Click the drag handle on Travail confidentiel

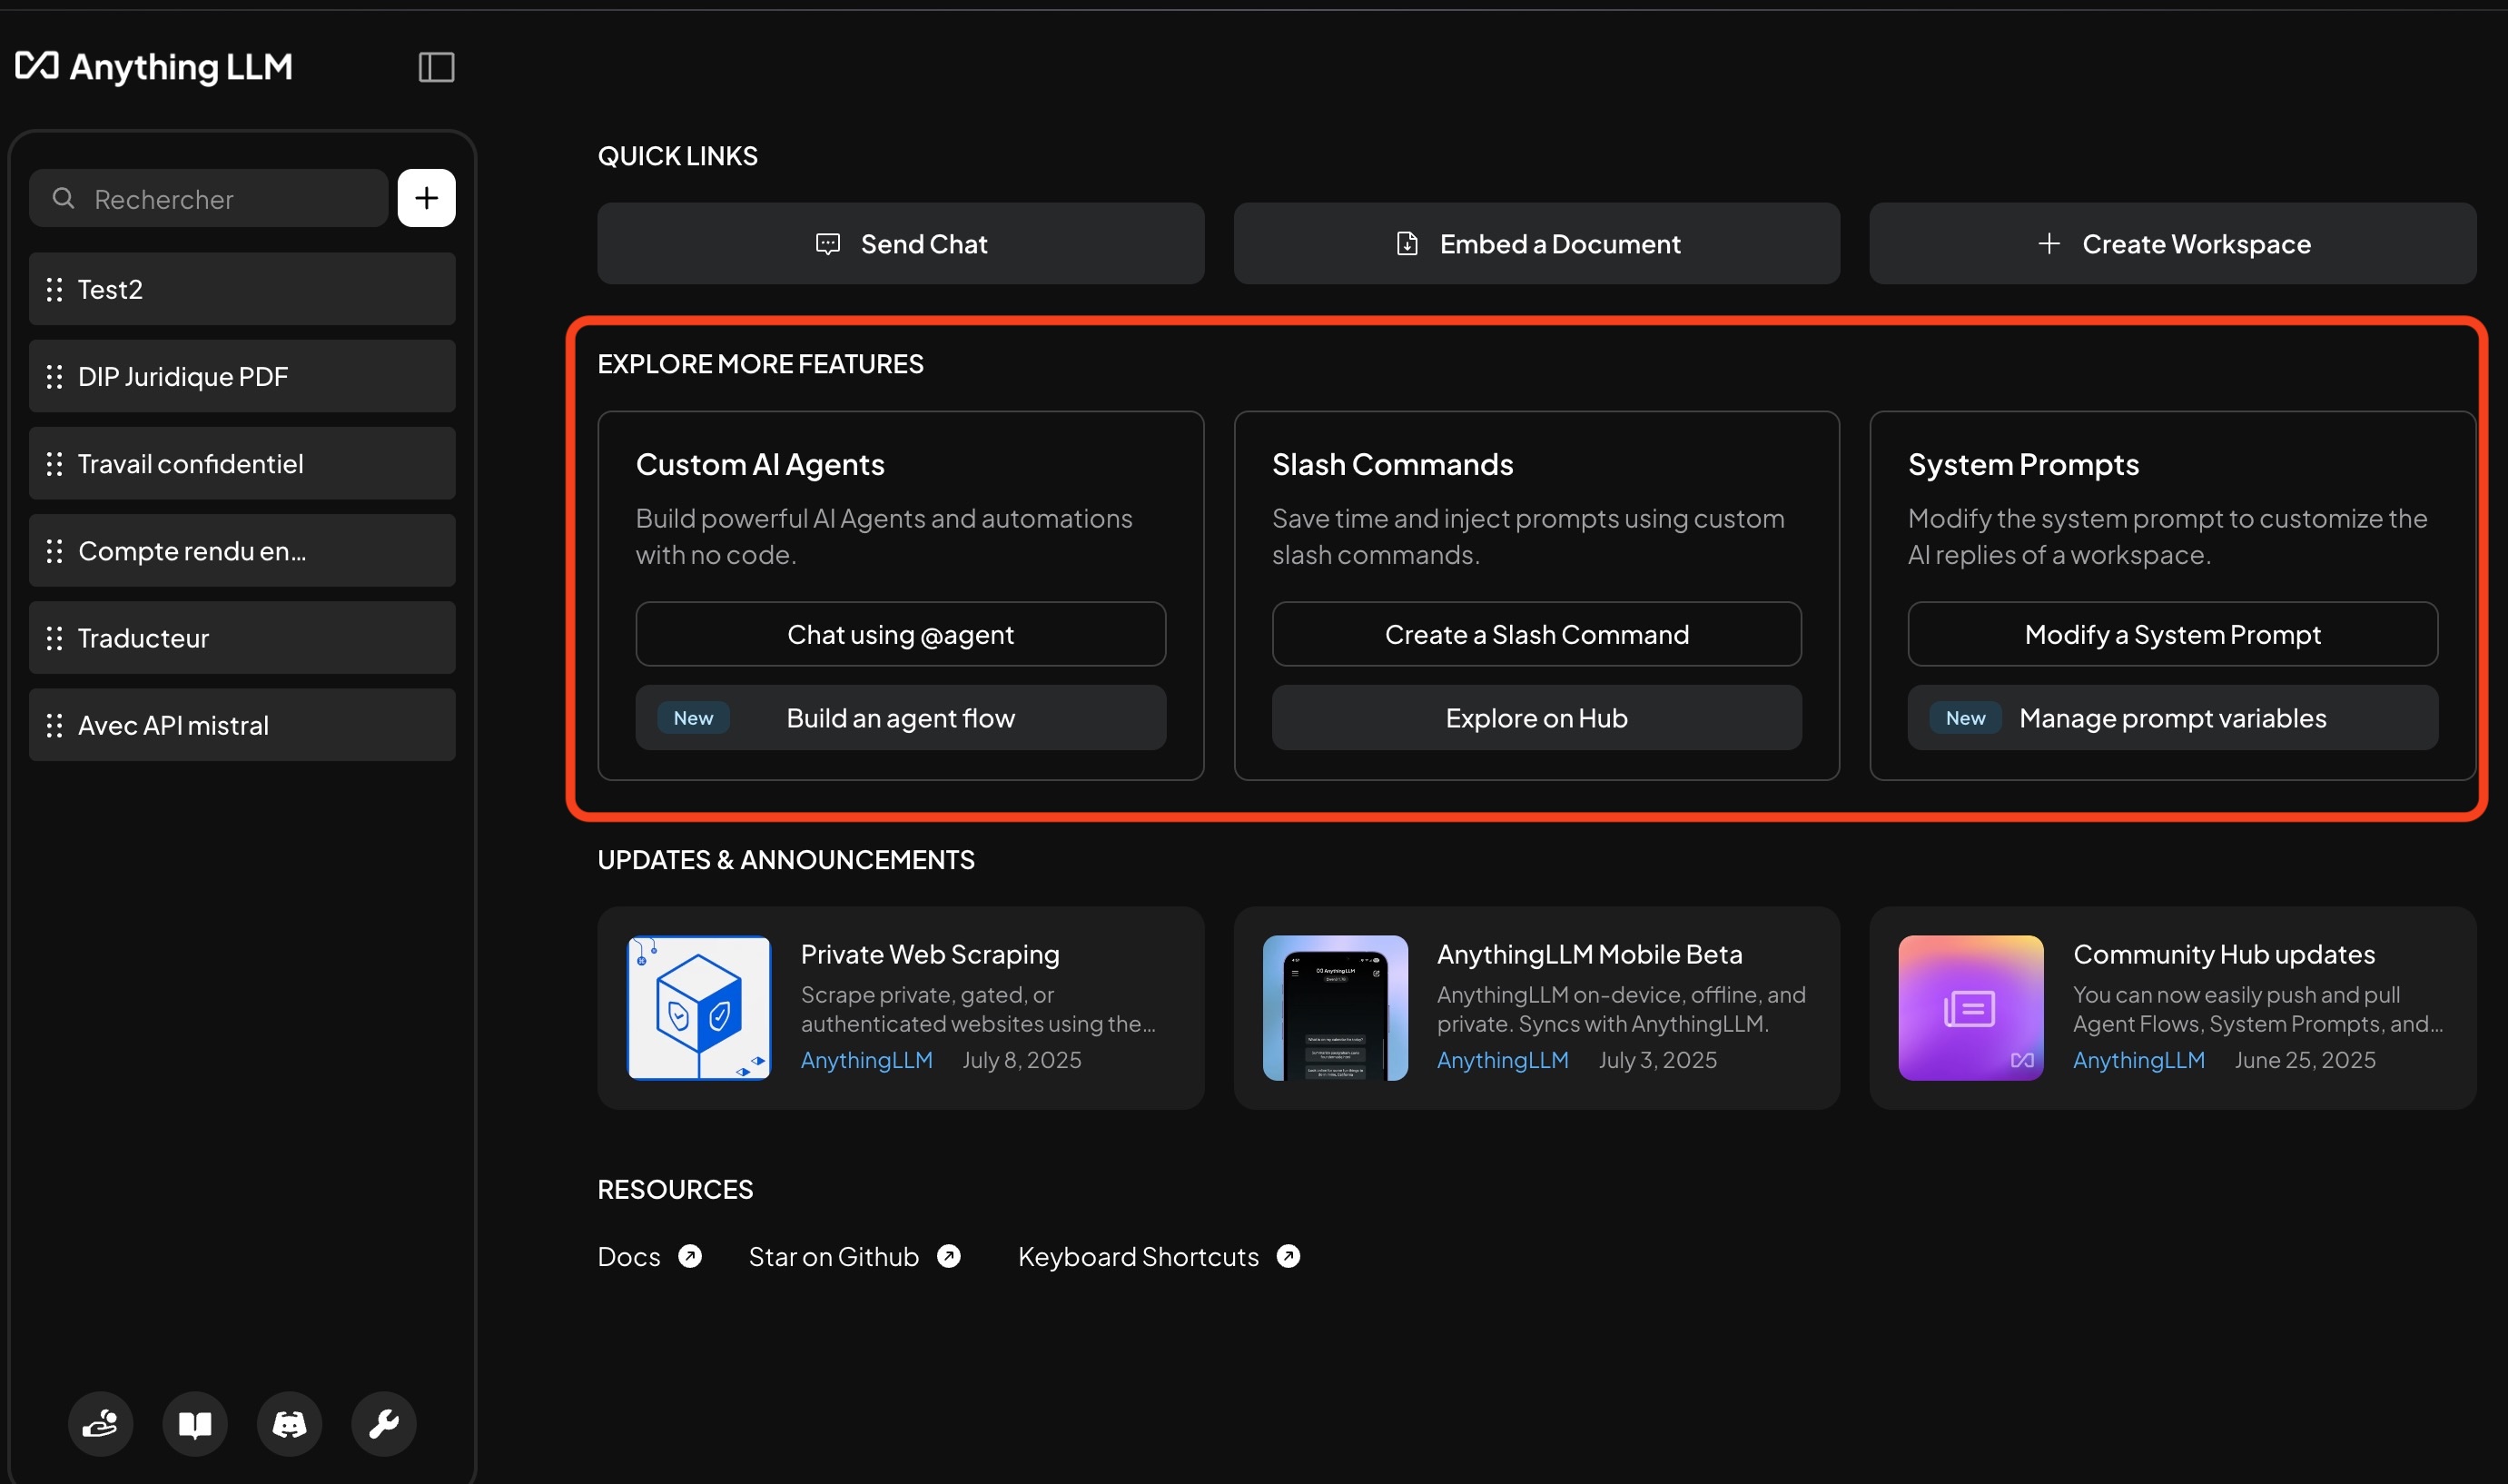click(x=55, y=463)
